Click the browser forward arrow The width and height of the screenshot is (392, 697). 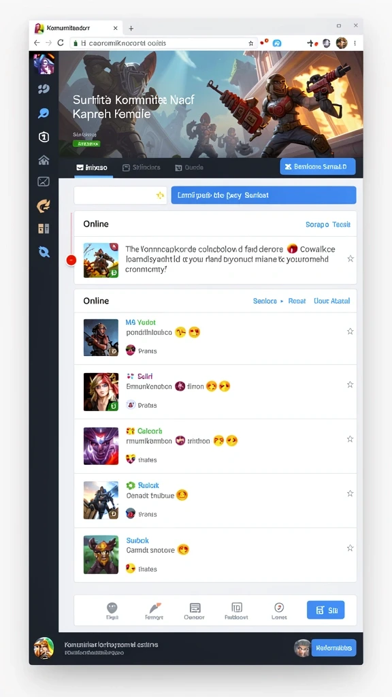(49, 43)
